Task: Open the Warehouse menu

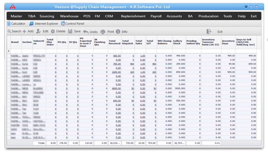Action: point(69,16)
